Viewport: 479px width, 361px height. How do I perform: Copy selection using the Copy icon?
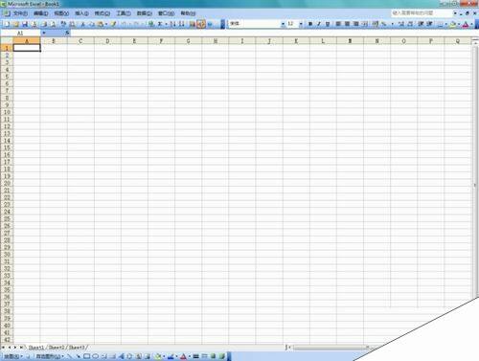click(x=92, y=24)
